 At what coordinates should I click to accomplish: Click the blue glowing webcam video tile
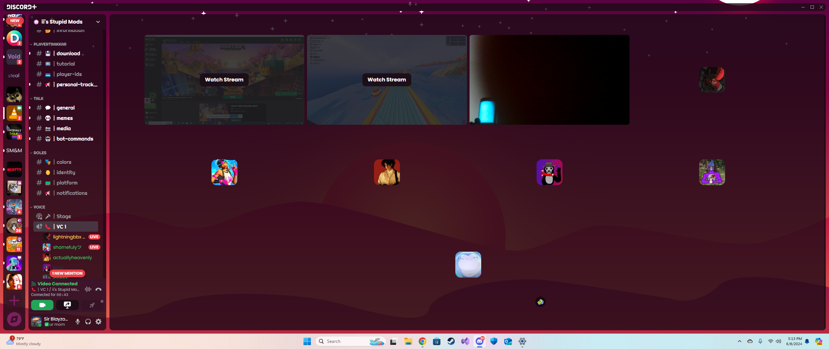coord(549,79)
